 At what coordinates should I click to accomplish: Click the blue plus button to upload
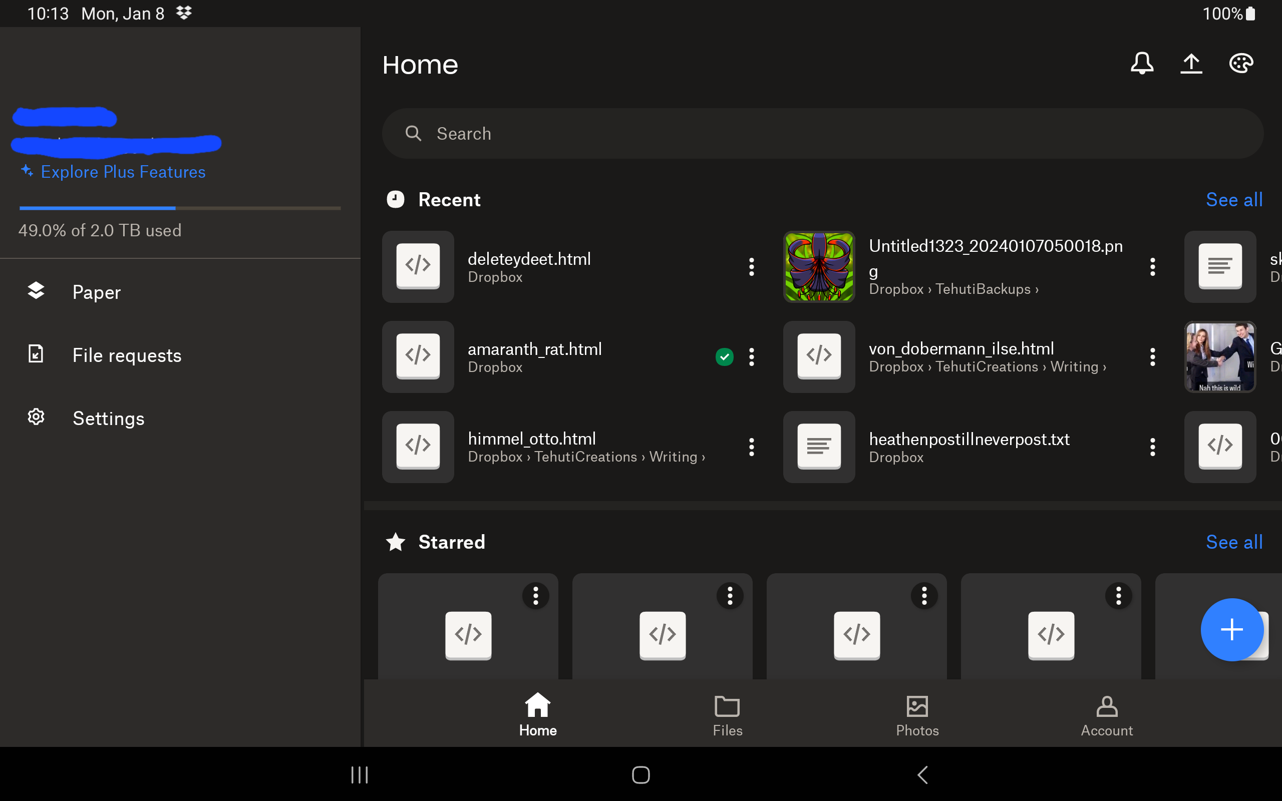click(1231, 629)
